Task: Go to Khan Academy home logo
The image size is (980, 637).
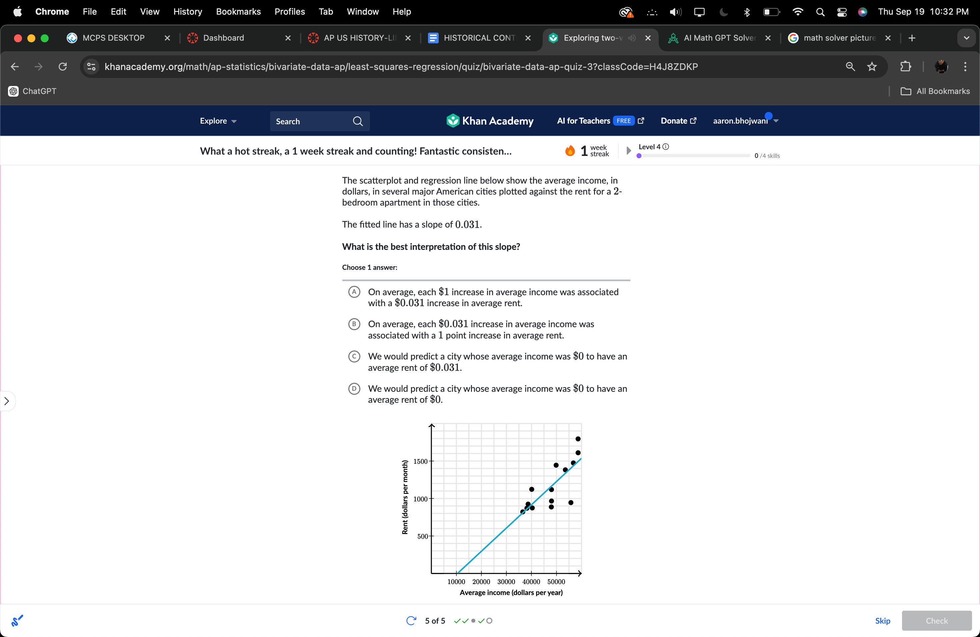Action: (x=490, y=121)
